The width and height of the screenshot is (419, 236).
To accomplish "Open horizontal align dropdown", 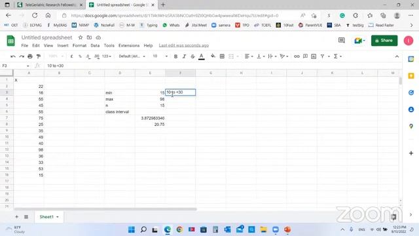I will click(249, 56).
